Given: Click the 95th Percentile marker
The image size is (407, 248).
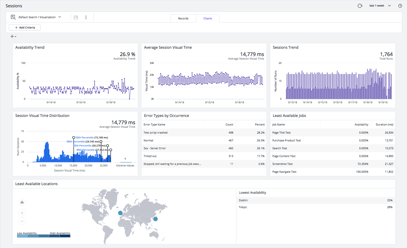Looking at the screenshot, I should pos(108,146).
